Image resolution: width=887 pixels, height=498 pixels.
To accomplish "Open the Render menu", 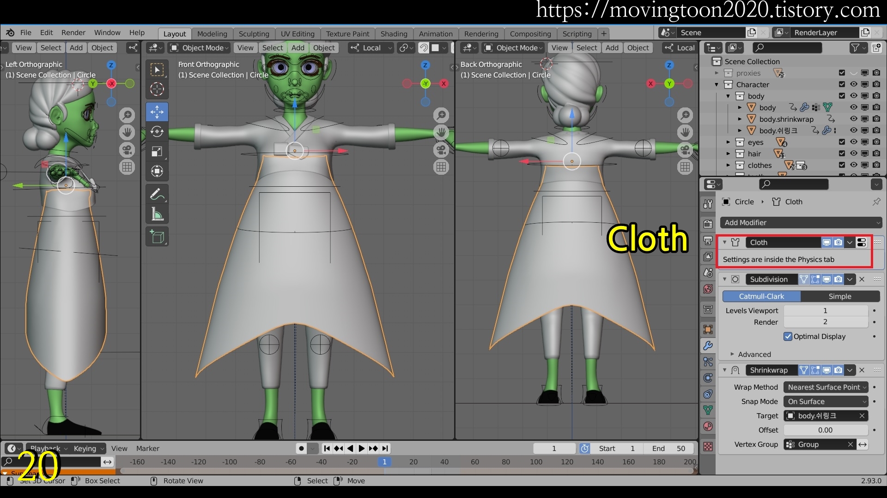I will coord(73,33).
